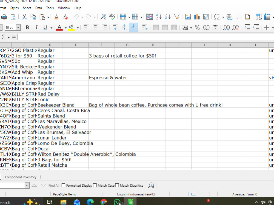Open the Help menu
This screenshot has height=205, width=274.
pyautogui.click(x=78, y=8)
